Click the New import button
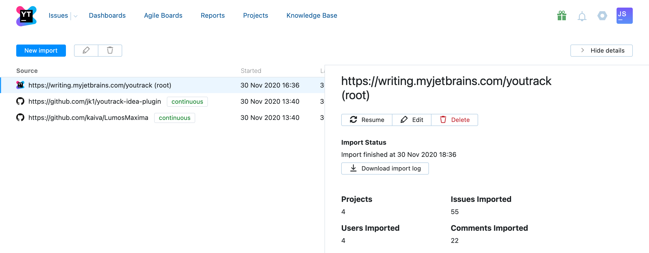The image size is (649, 253). point(41,51)
